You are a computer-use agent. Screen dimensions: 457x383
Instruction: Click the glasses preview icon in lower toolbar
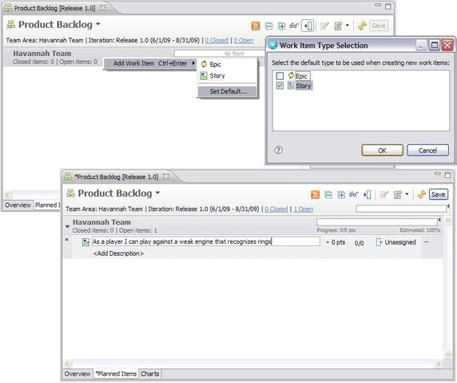click(353, 194)
